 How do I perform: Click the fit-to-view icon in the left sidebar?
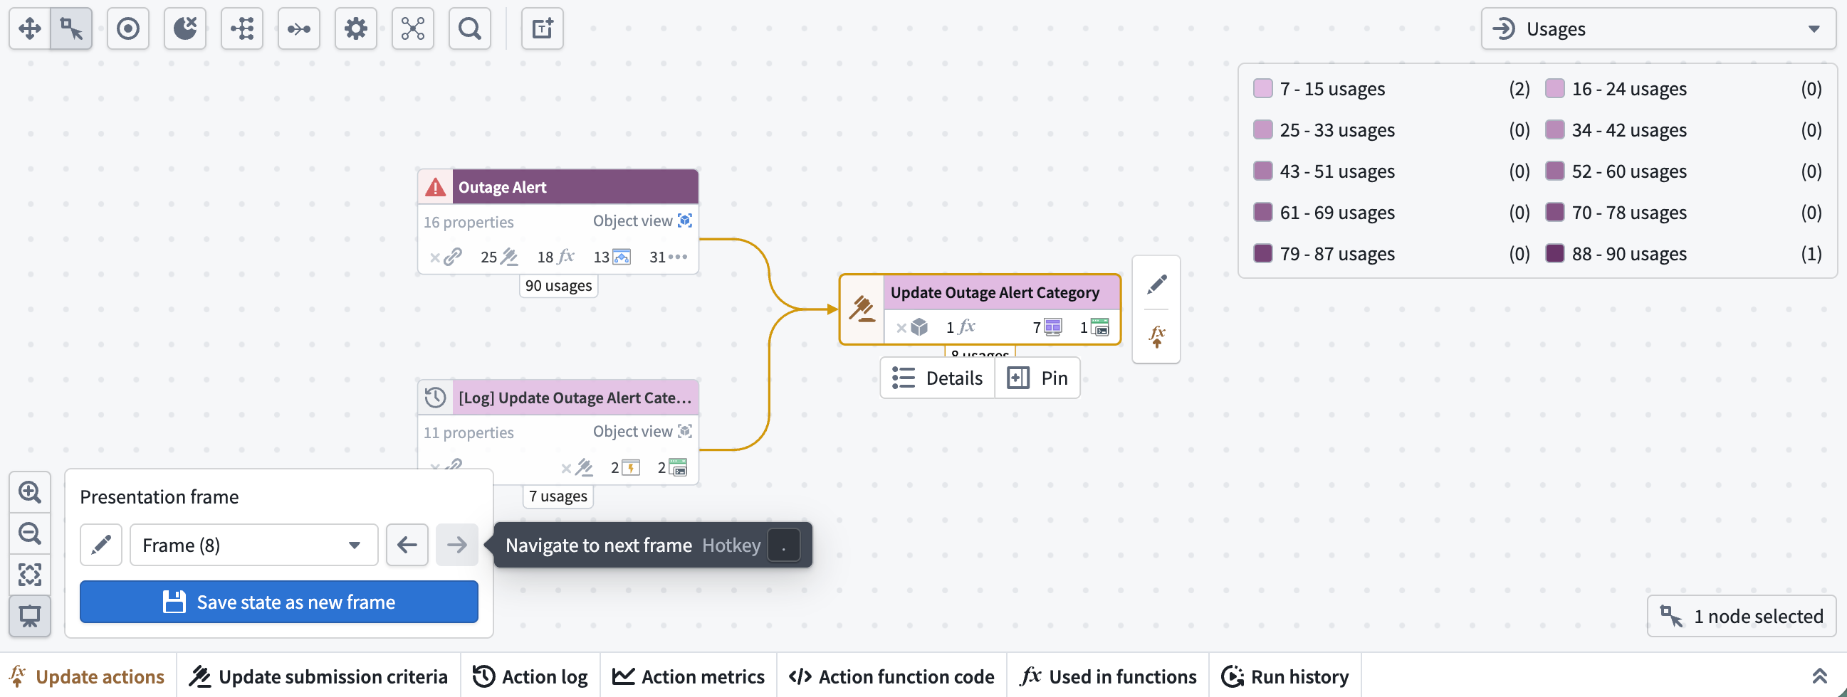30,574
